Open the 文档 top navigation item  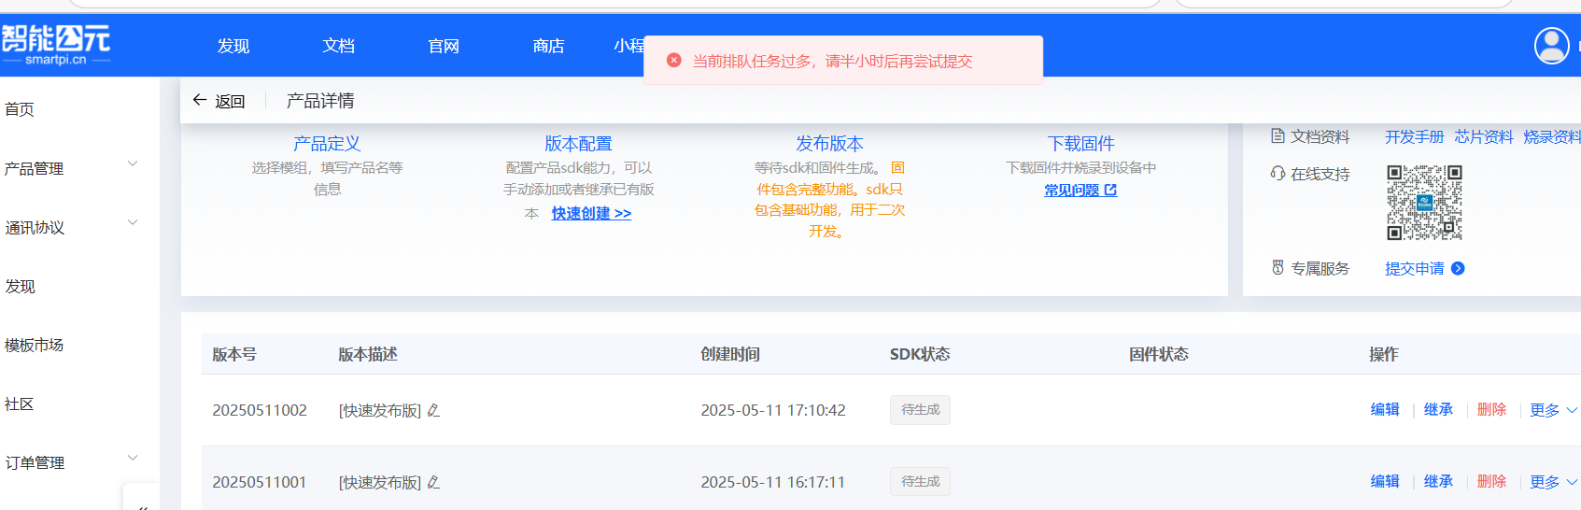(338, 46)
